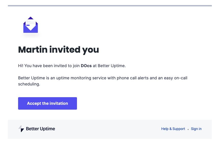Follow the Sign in footer link
This screenshot has width=221, height=145.
(x=196, y=129)
